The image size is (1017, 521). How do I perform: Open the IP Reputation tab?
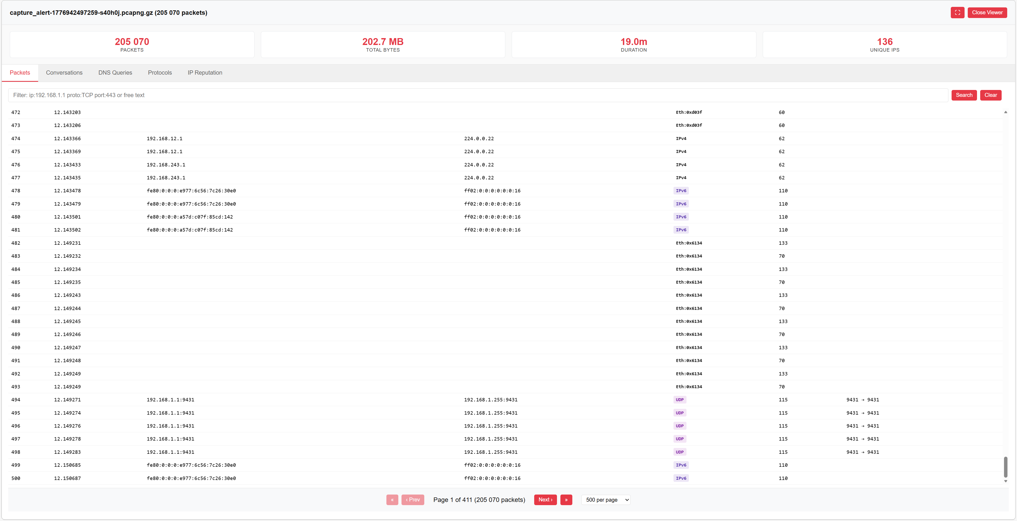(204, 73)
